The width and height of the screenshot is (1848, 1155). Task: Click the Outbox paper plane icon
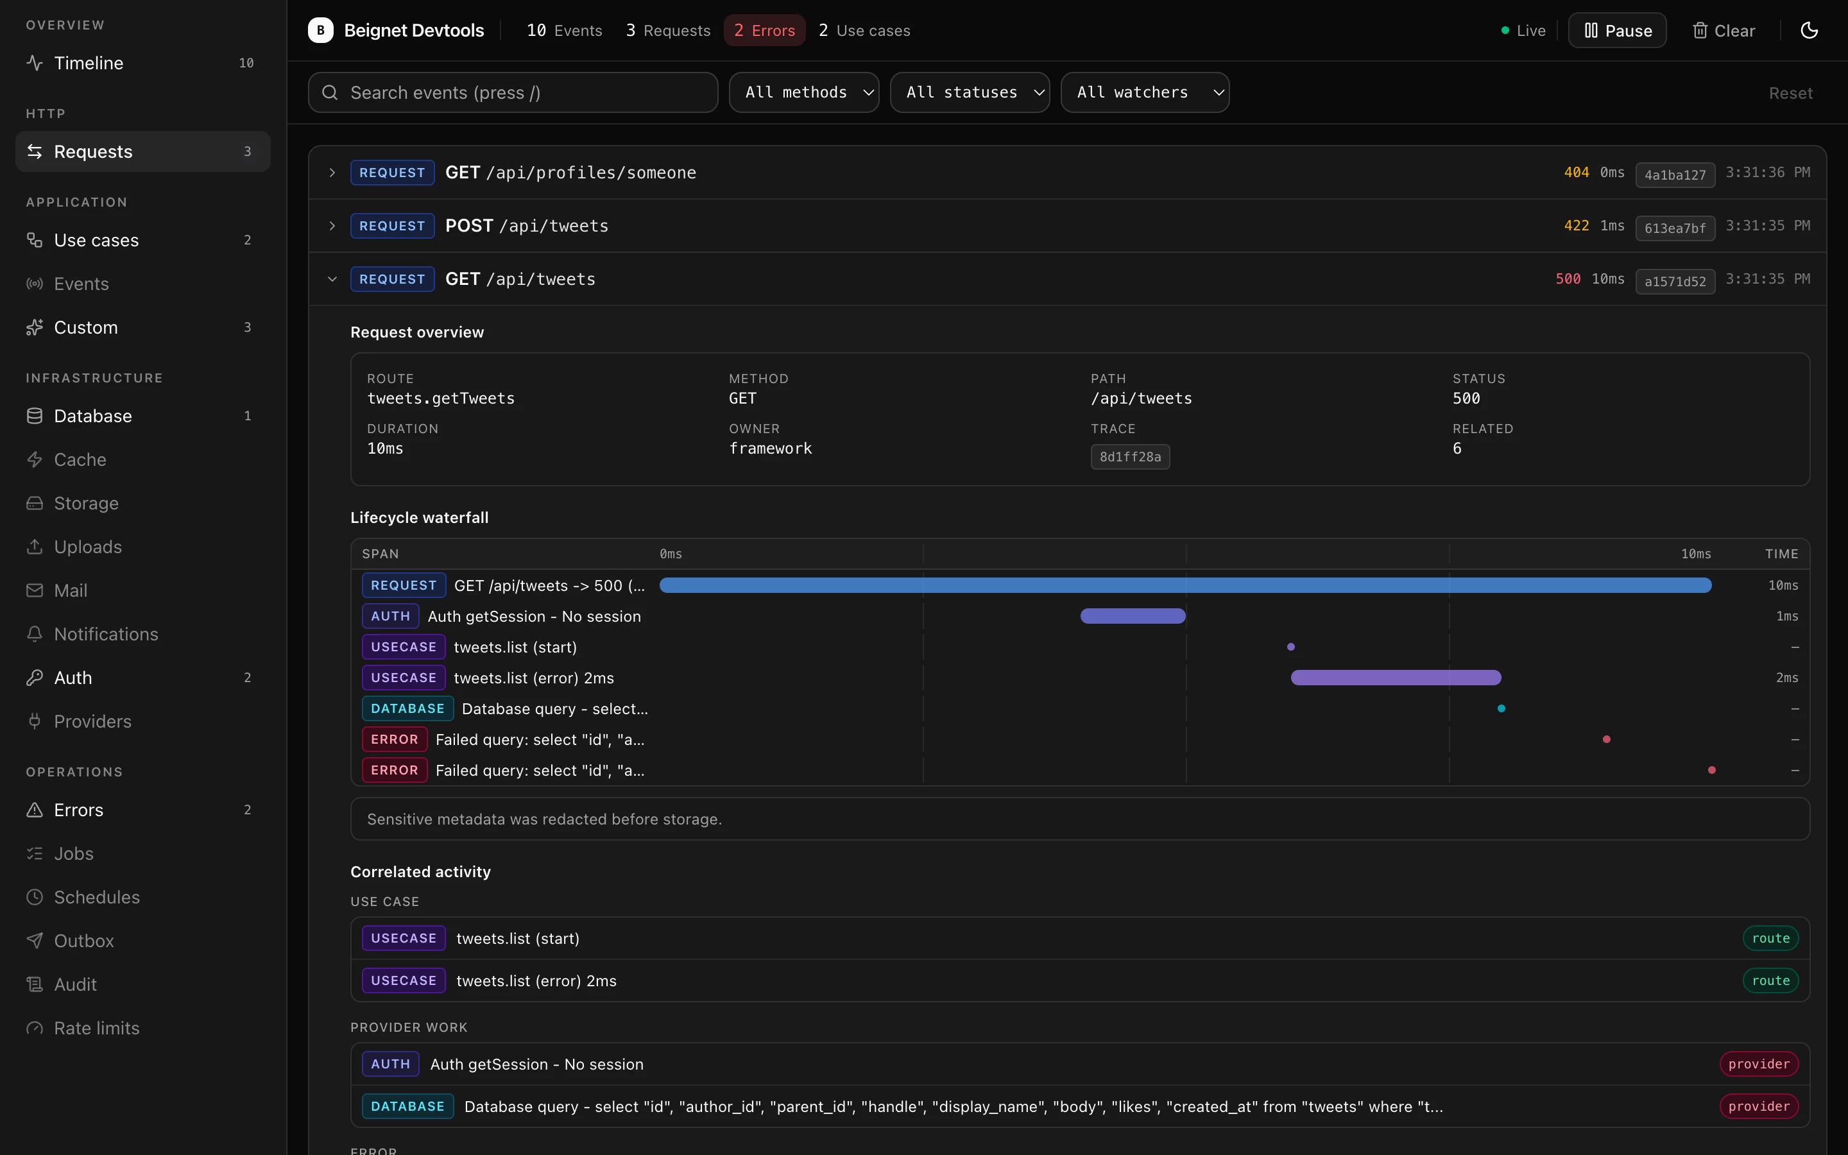coord(35,940)
